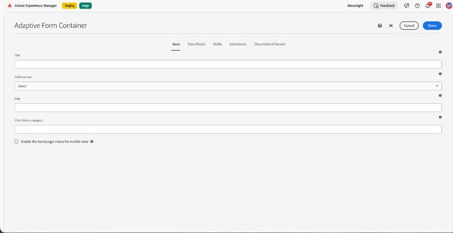Show info for hamburger menu option
This screenshot has height=233, width=453.
pos(92,142)
